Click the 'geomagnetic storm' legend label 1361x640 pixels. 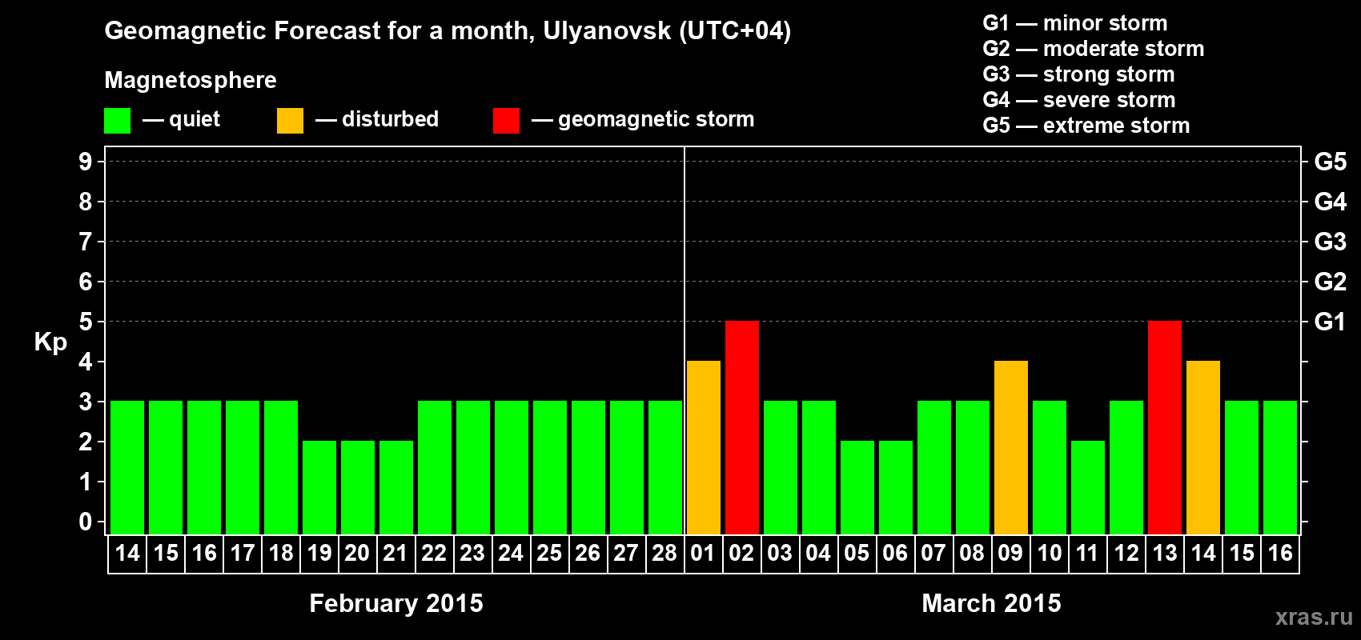click(656, 119)
